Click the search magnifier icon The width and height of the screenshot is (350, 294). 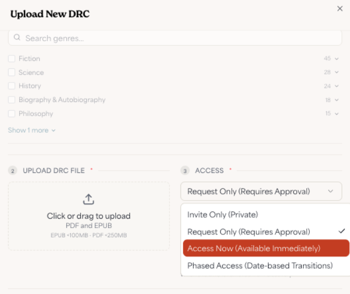[17, 38]
